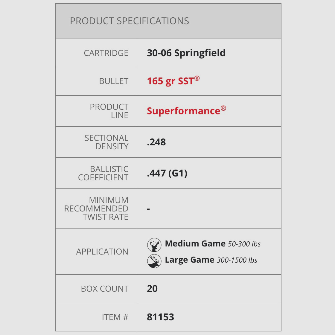Click the Large Game 300-1500 lbs text
335x335 pixels.
pyautogui.click(x=211, y=260)
